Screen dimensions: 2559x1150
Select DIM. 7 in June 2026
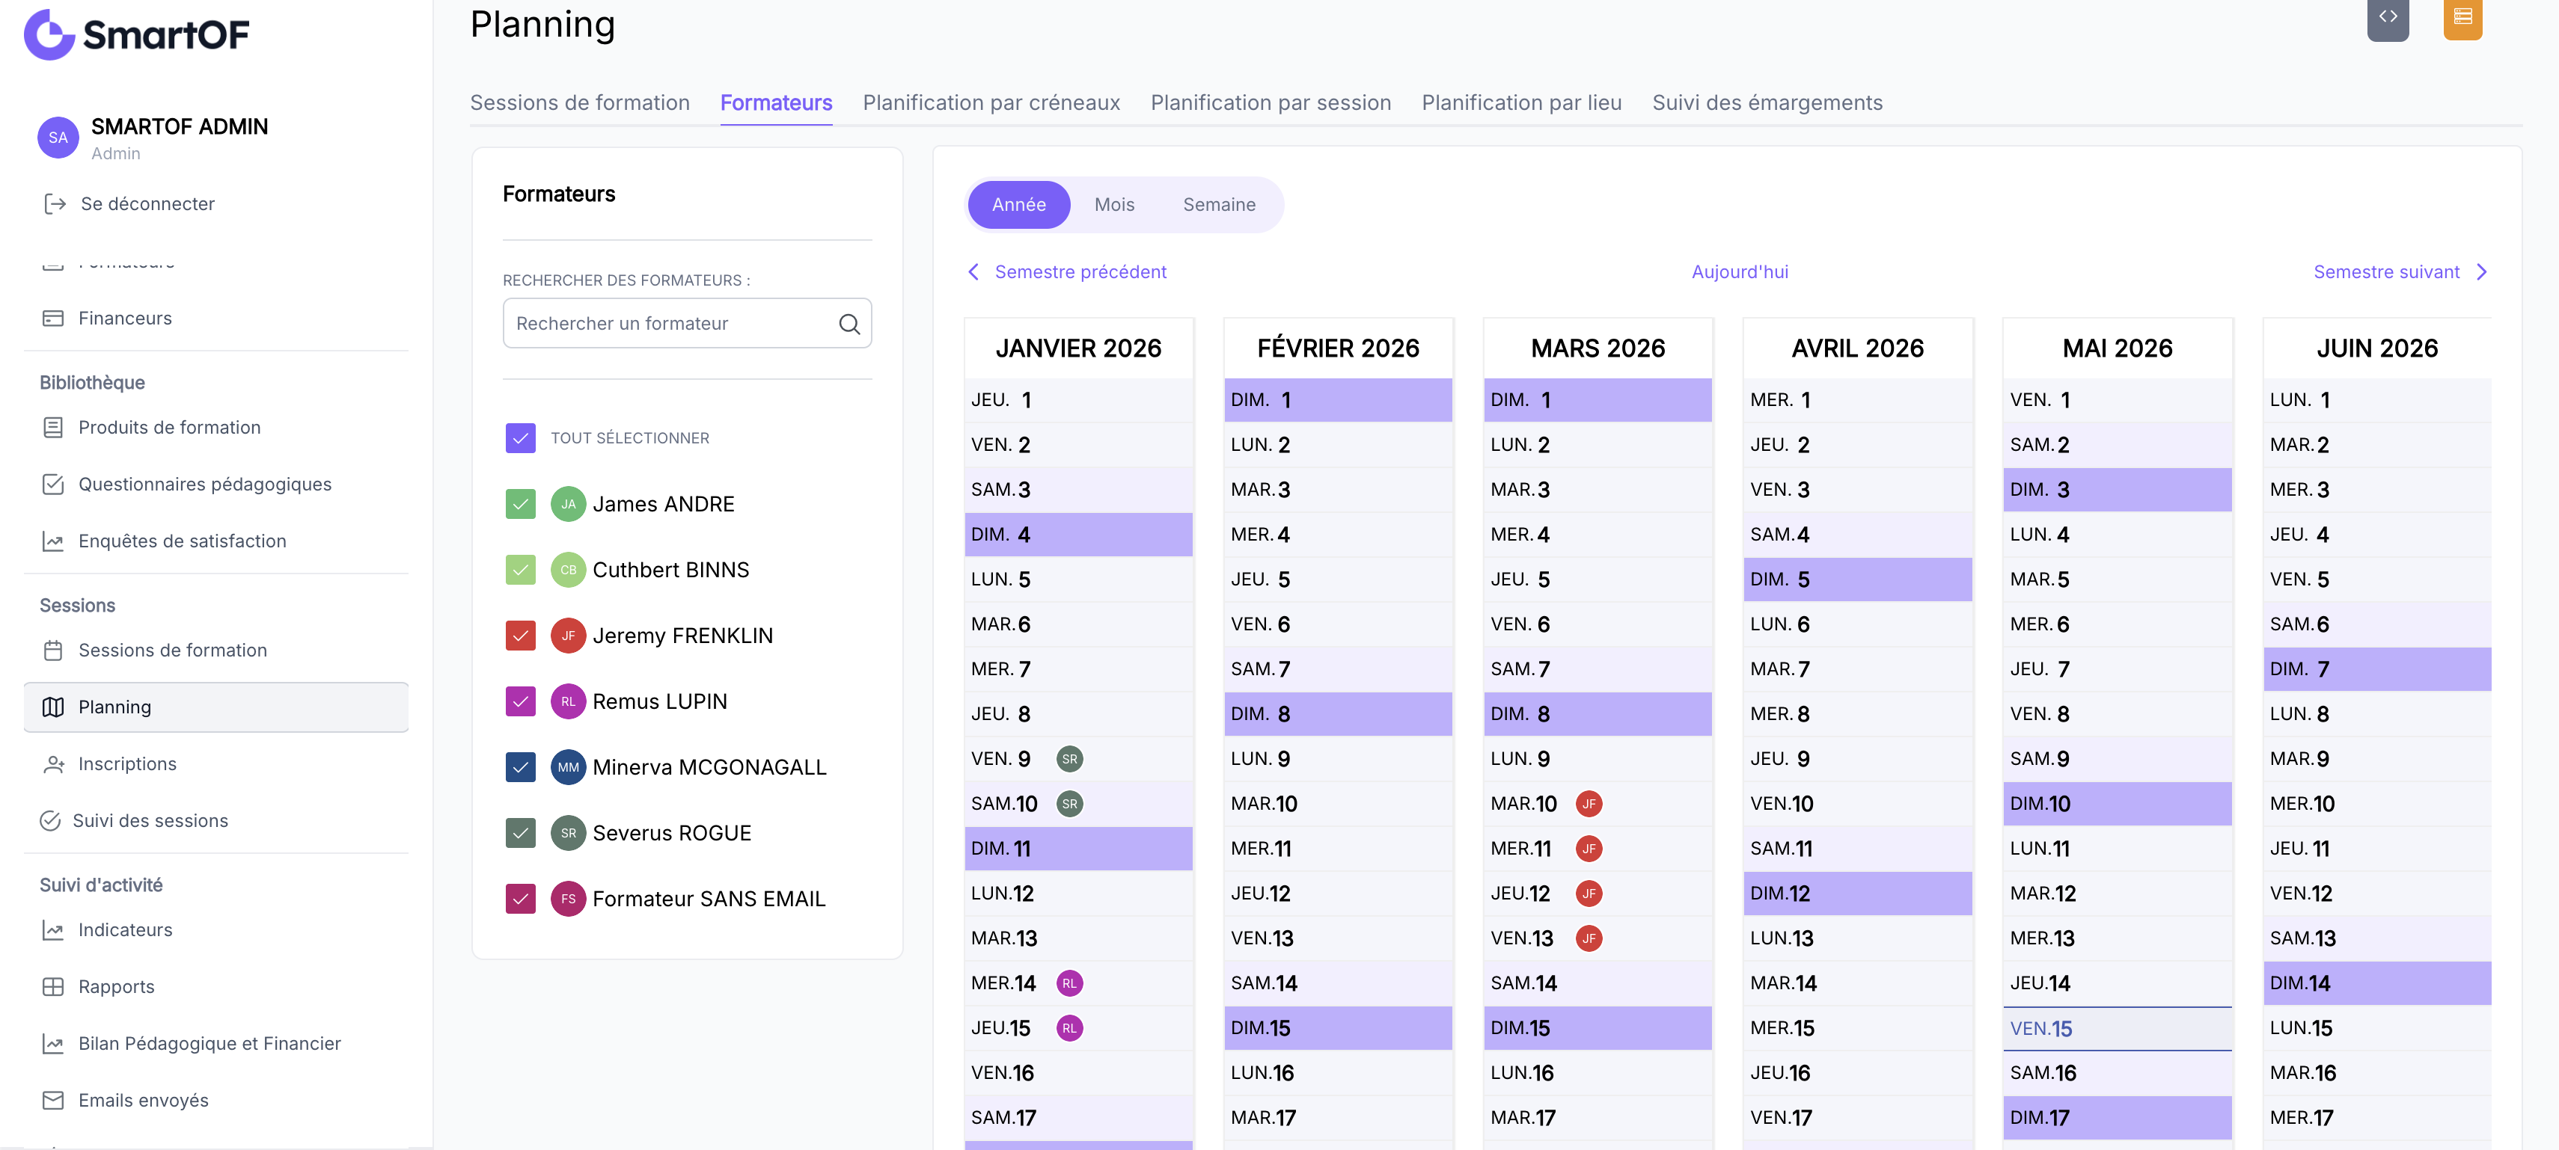point(2376,669)
